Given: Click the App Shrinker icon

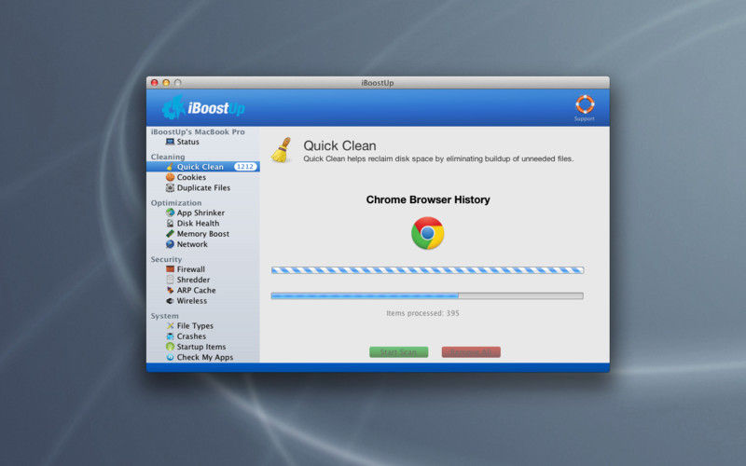Looking at the screenshot, I should click(x=170, y=212).
